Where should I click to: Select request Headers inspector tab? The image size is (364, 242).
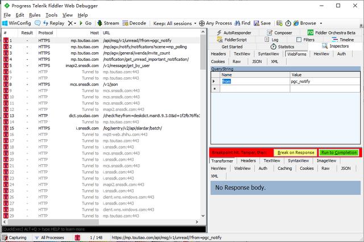[x=218, y=54]
